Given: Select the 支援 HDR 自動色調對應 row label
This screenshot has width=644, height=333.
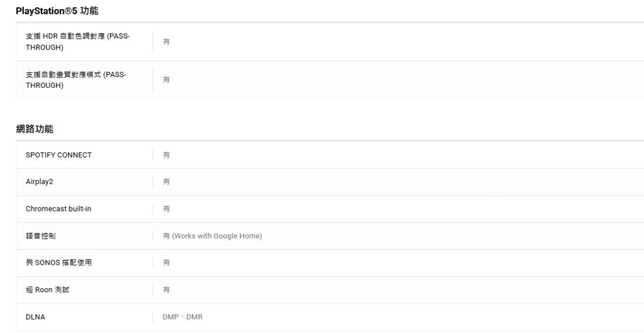Looking at the screenshot, I should (x=77, y=42).
